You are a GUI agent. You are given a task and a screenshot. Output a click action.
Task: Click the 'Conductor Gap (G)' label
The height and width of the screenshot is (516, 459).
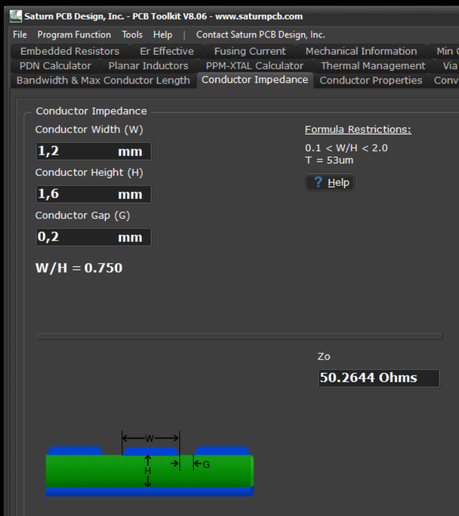[83, 215]
